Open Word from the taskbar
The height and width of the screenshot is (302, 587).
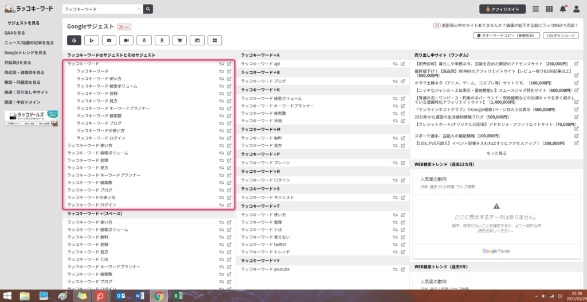click(139, 296)
